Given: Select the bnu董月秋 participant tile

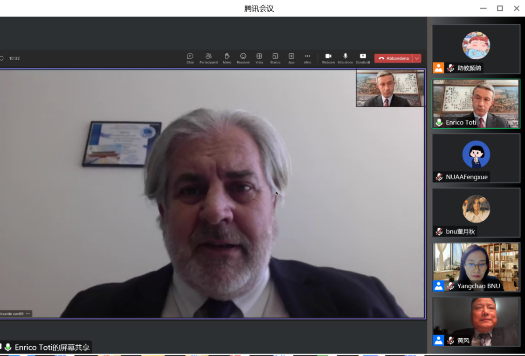Looking at the screenshot, I should click(x=476, y=212).
